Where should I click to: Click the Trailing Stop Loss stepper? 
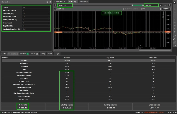(x=49, y=20)
